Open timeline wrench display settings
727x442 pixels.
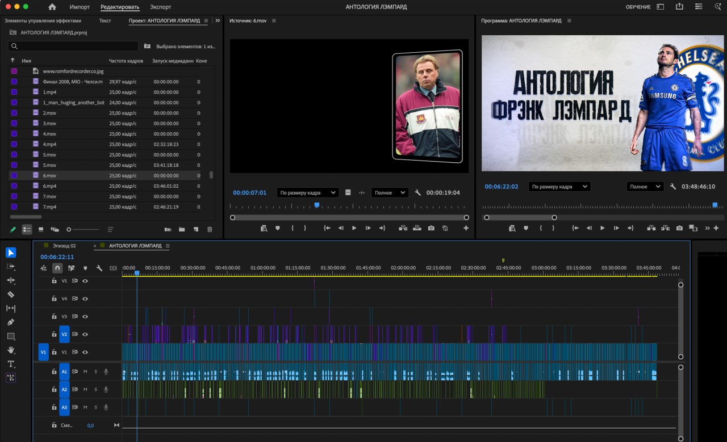coord(99,268)
